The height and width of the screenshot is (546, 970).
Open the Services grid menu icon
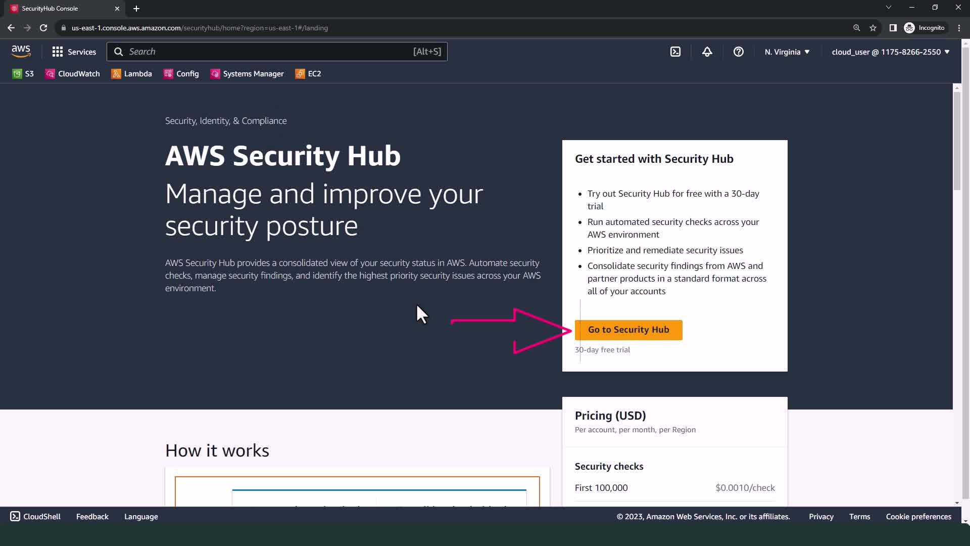point(58,52)
